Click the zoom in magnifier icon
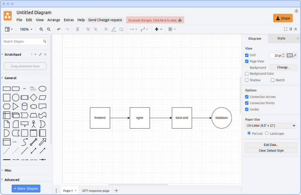Screen dimensions: 301x195 coord(41,29)
